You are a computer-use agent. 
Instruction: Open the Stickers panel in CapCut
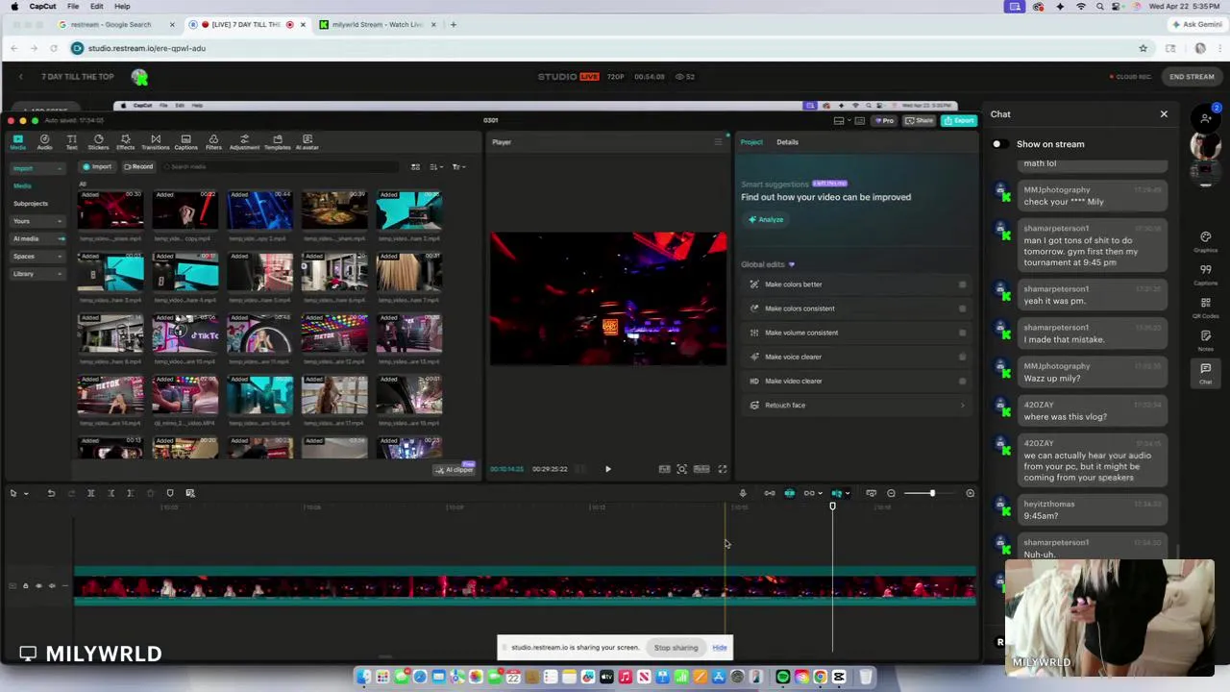point(98,142)
